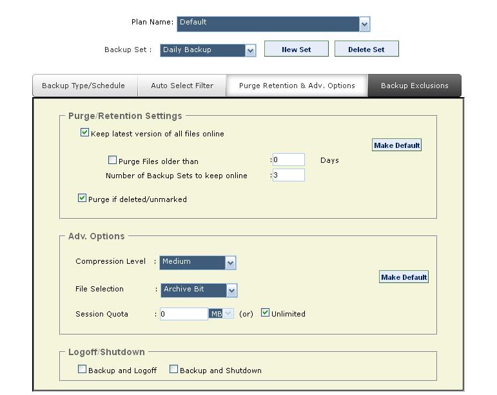Click the Session Quota input field
497x395 pixels.
(184, 314)
